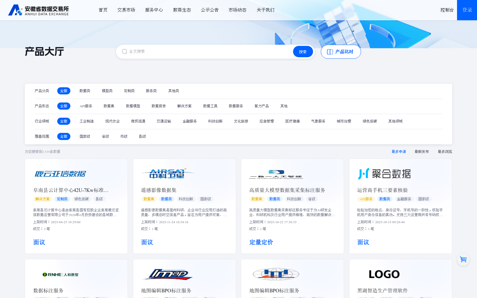Click the 聚合数据 company logo
The width and height of the screenshot is (477, 298).
click(384, 174)
